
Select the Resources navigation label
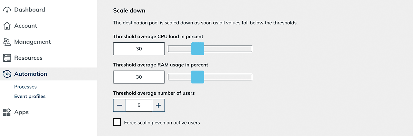[x=28, y=58]
